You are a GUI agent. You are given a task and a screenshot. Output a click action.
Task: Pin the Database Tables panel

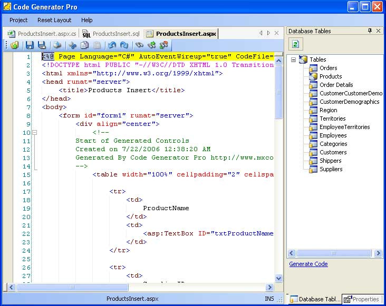tap(370, 31)
